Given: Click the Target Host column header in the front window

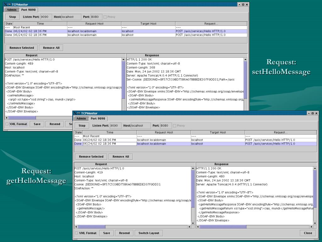Looking at the screenshot, I should 218,132.
